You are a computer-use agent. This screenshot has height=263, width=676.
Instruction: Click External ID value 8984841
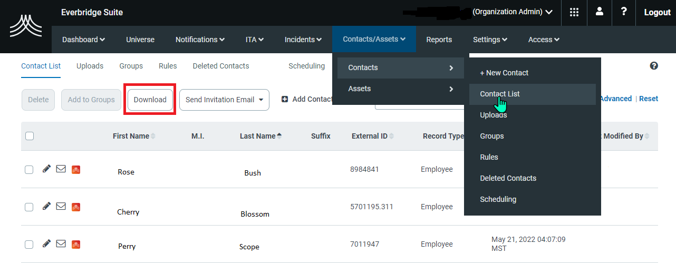(x=364, y=169)
